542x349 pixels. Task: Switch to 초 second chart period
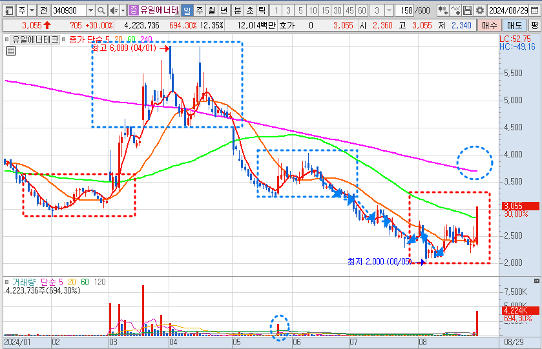pyautogui.click(x=250, y=11)
